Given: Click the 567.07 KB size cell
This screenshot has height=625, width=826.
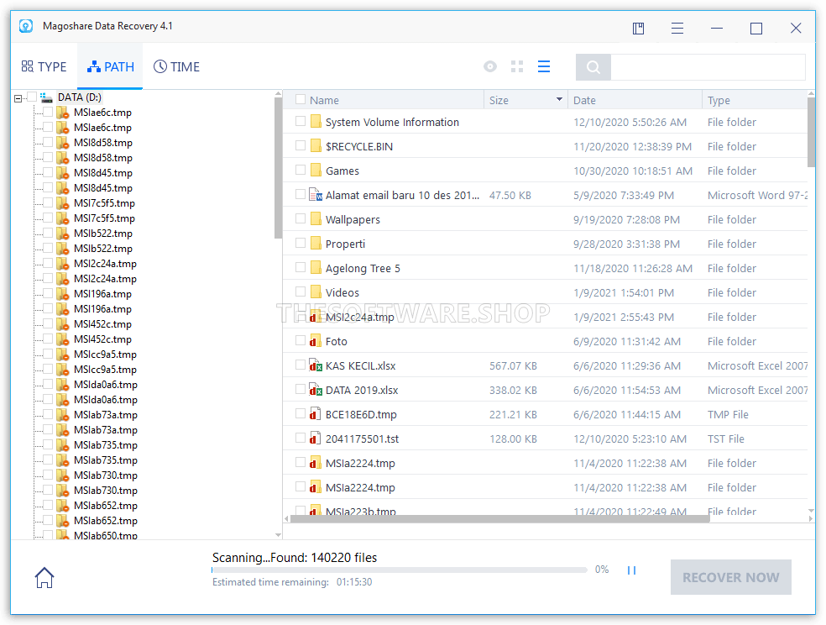Looking at the screenshot, I should coord(513,365).
